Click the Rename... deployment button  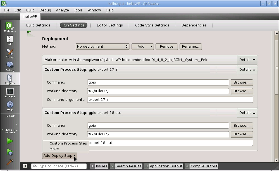pos(190,47)
